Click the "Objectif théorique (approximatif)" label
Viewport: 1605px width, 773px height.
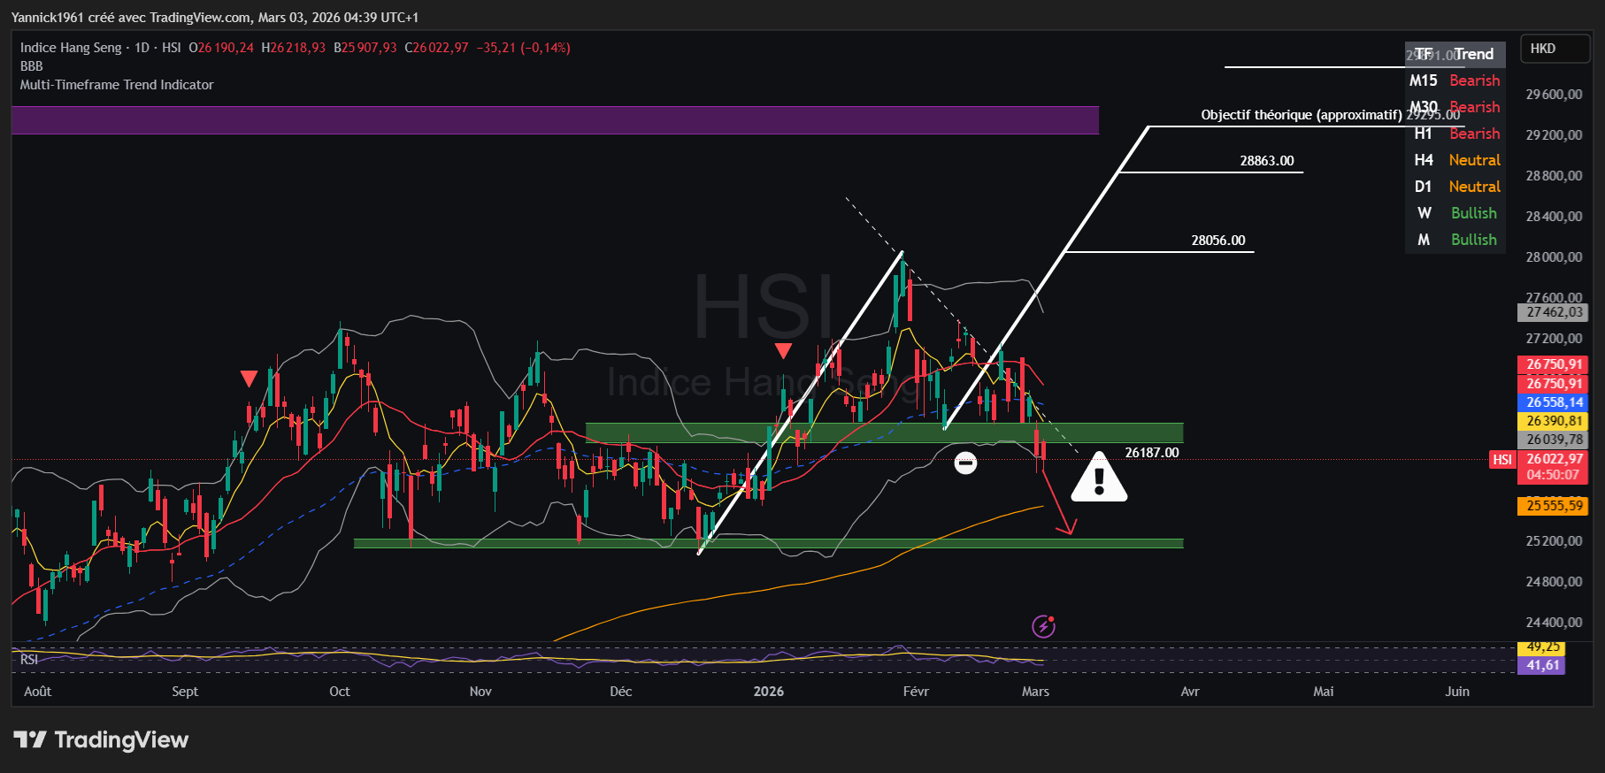pos(1302,115)
